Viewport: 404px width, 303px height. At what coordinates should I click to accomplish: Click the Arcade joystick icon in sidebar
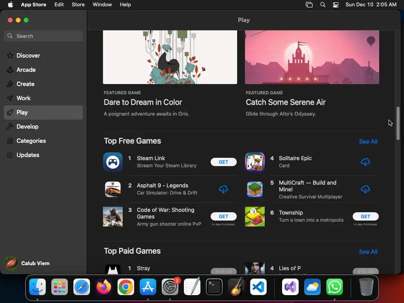point(10,69)
